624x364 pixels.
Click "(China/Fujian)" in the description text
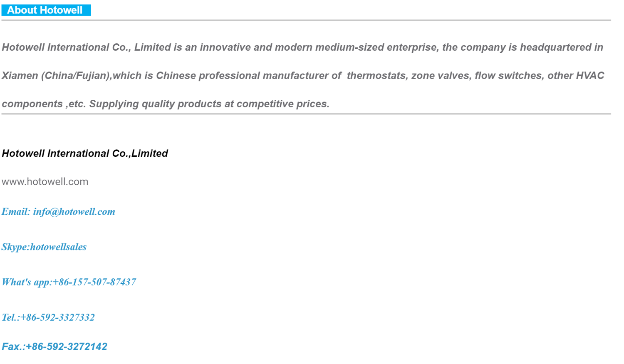[75, 76]
